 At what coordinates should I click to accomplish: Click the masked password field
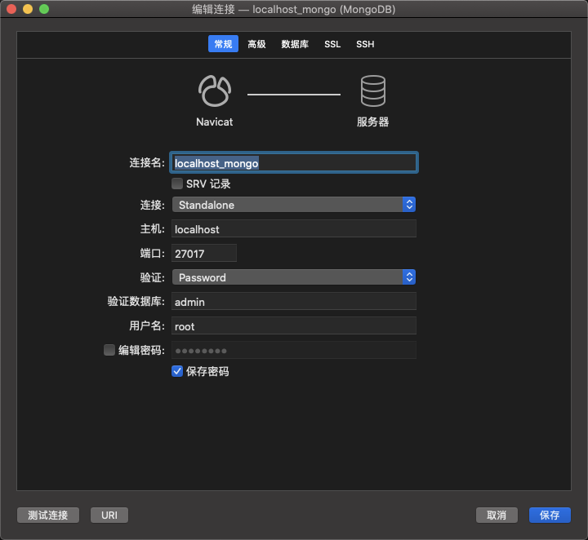click(x=294, y=350)
